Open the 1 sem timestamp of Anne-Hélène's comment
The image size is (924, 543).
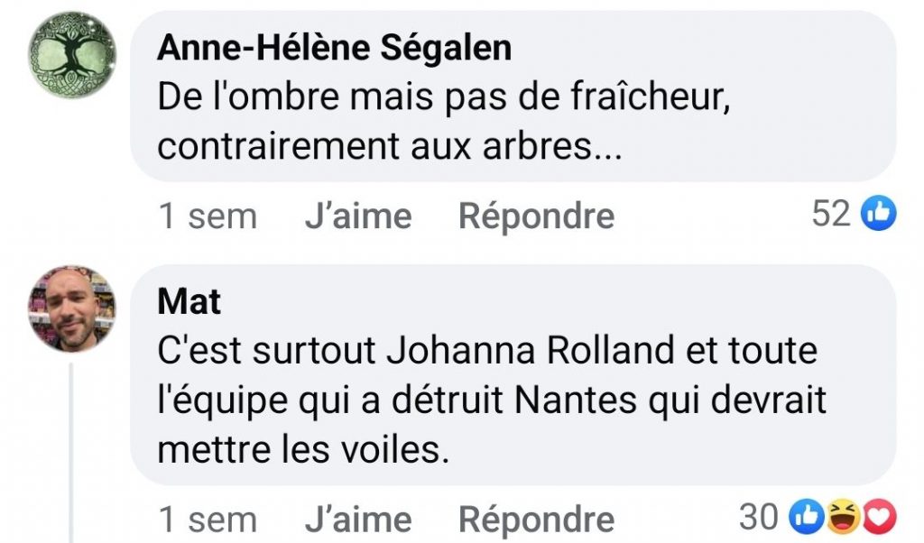(x=208, y=216)
